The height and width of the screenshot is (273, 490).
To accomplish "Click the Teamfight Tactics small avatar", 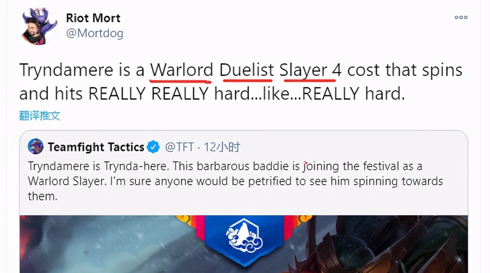I will (x=36, y=147).
